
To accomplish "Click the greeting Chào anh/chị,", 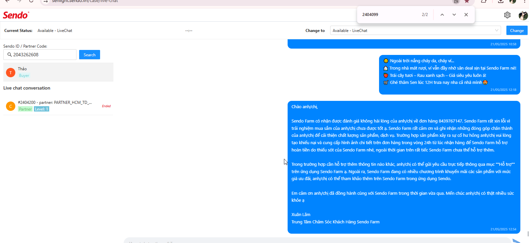I will point(305,107).
